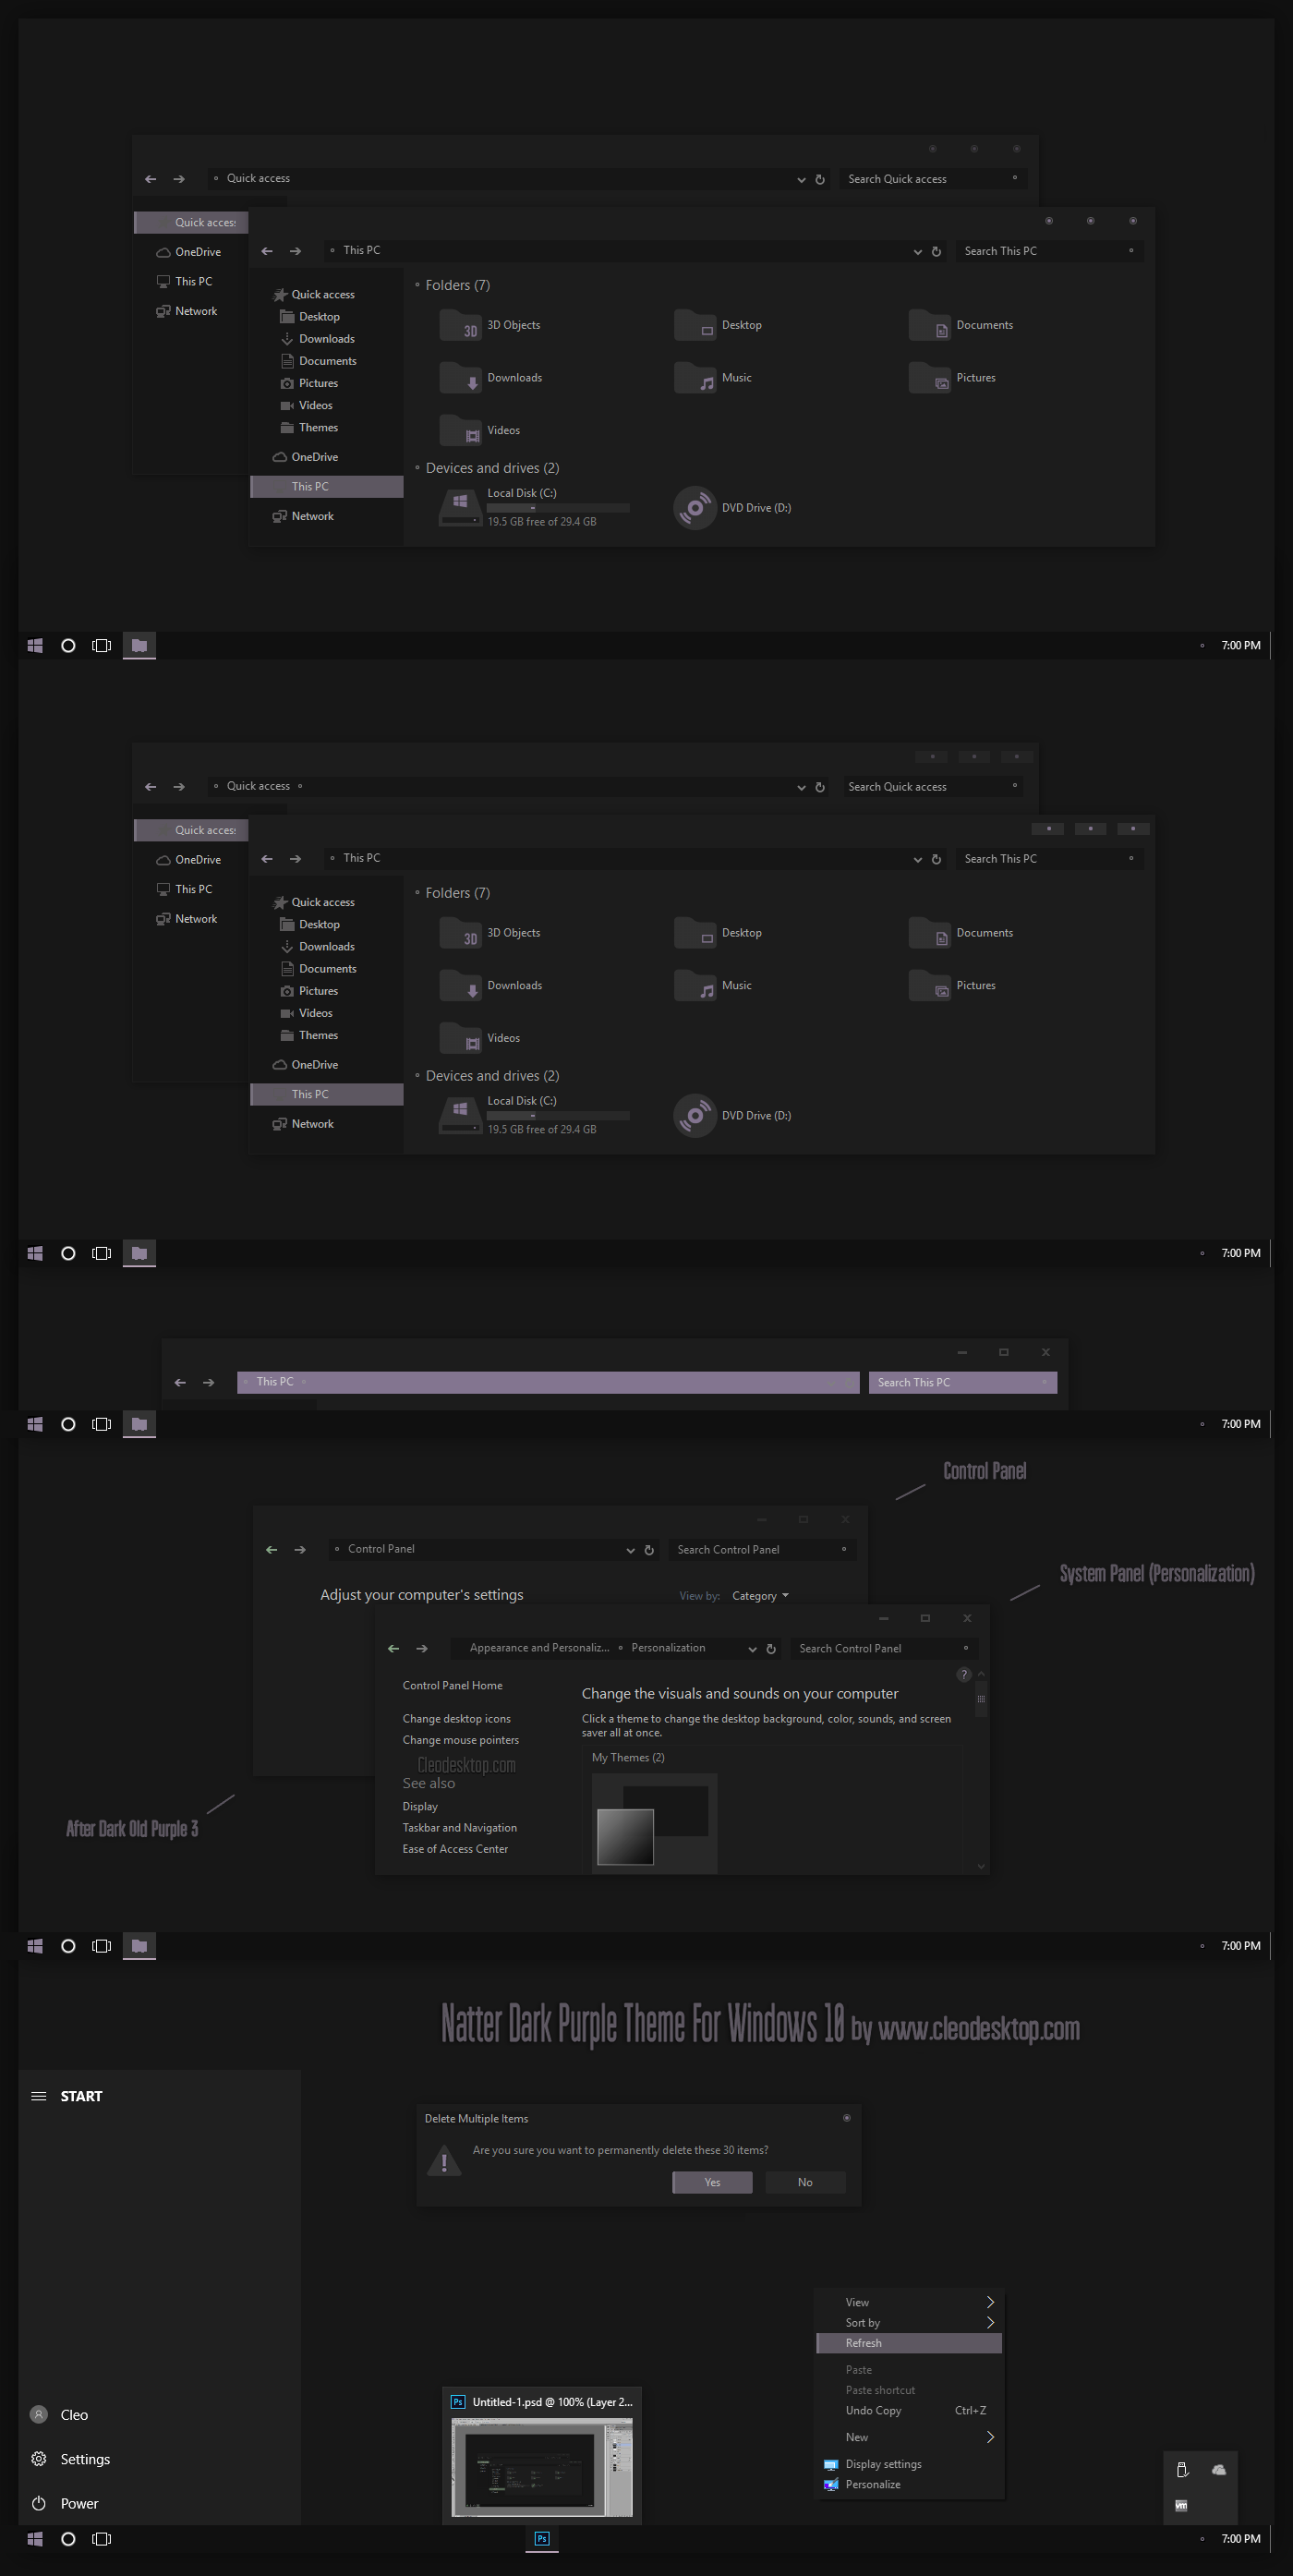The height and width of the screenshot is (2576, 1293).
Task: Open the View by Category dropdown
Action: (x=760, y=1596)
